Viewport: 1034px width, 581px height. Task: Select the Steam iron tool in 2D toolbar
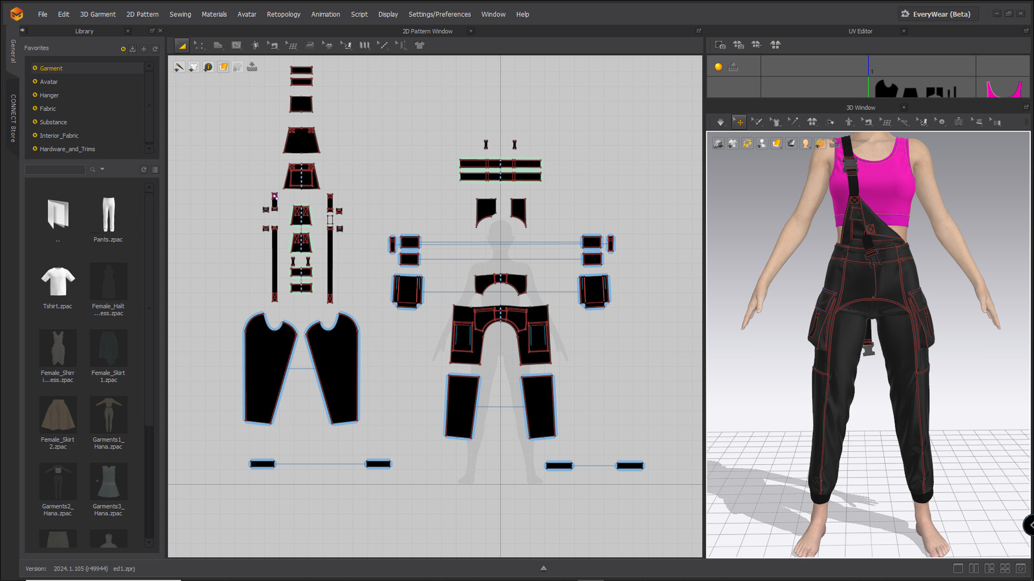pos(310,45)
